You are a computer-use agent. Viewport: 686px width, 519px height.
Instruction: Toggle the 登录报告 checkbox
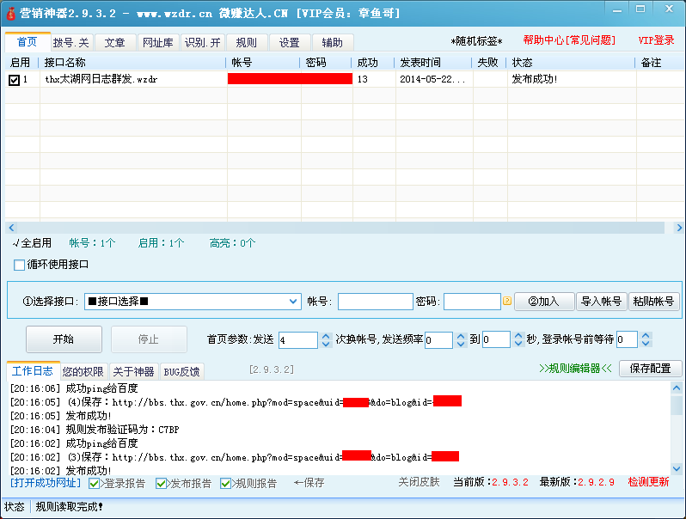point(94,483)
